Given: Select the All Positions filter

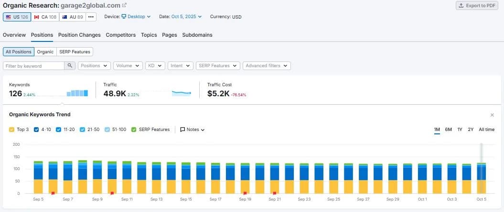Looking at the screenshot, I should click(x=19, y=51).
